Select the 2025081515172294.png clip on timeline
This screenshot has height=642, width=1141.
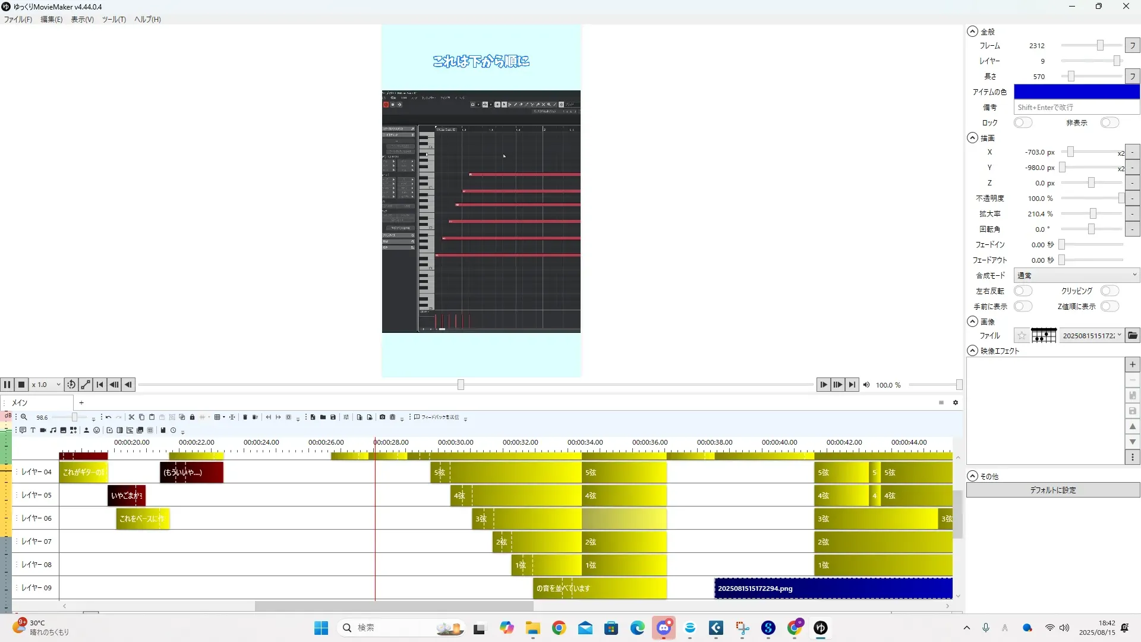pyautogui.click(x=832, y=588)
